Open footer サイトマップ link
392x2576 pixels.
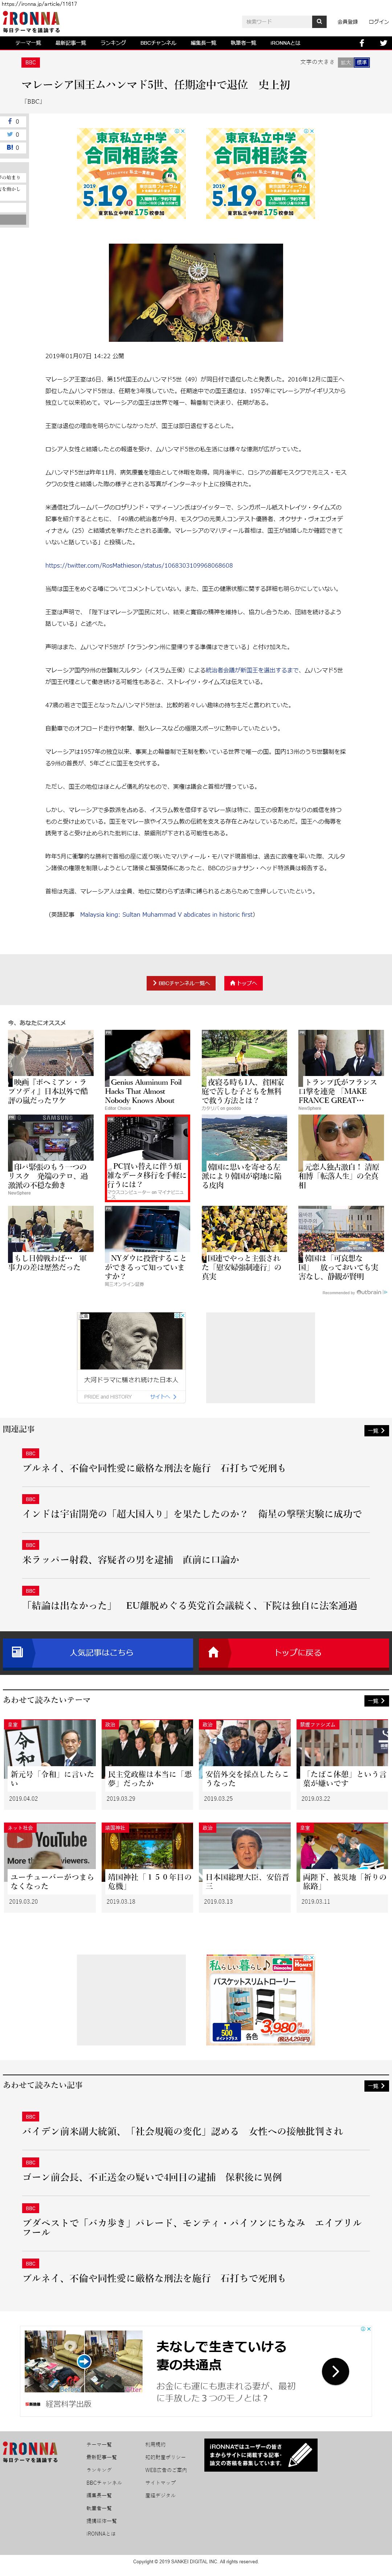[x=160, y=2482]
